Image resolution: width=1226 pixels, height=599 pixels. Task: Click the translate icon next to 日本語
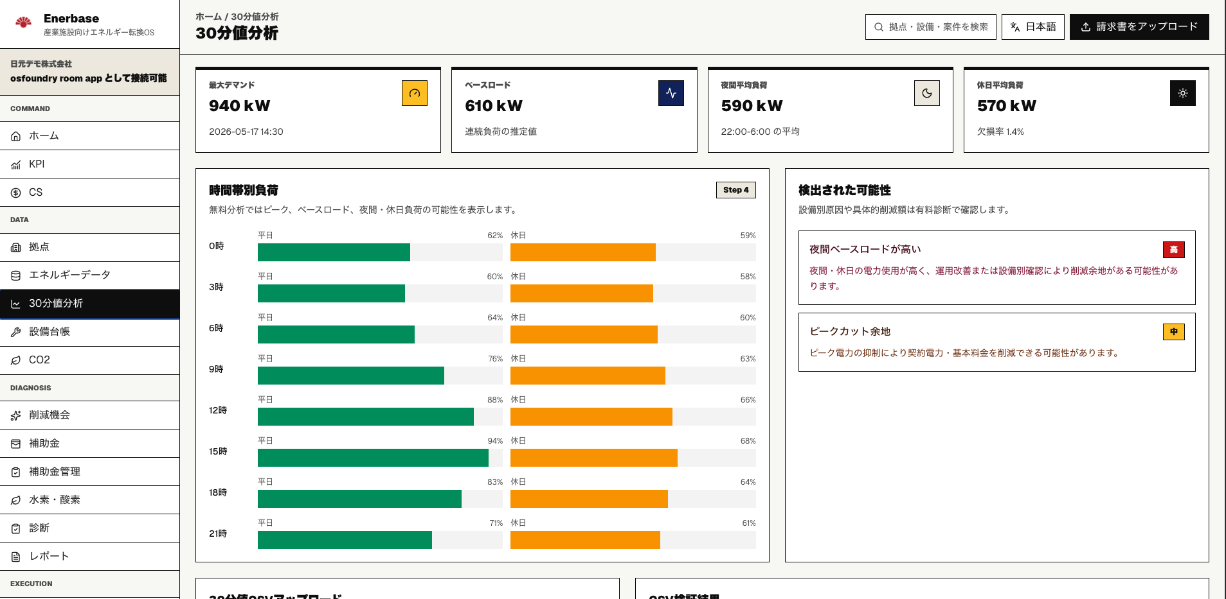click(x=1015, y=27)
